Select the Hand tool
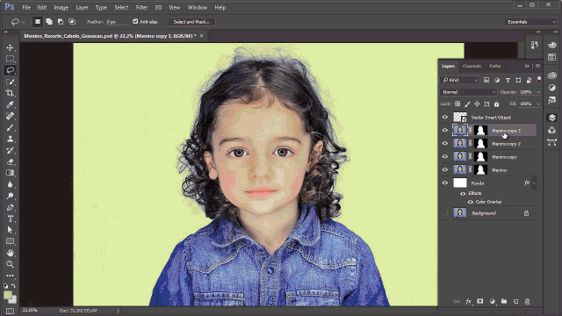 [10, 253]
